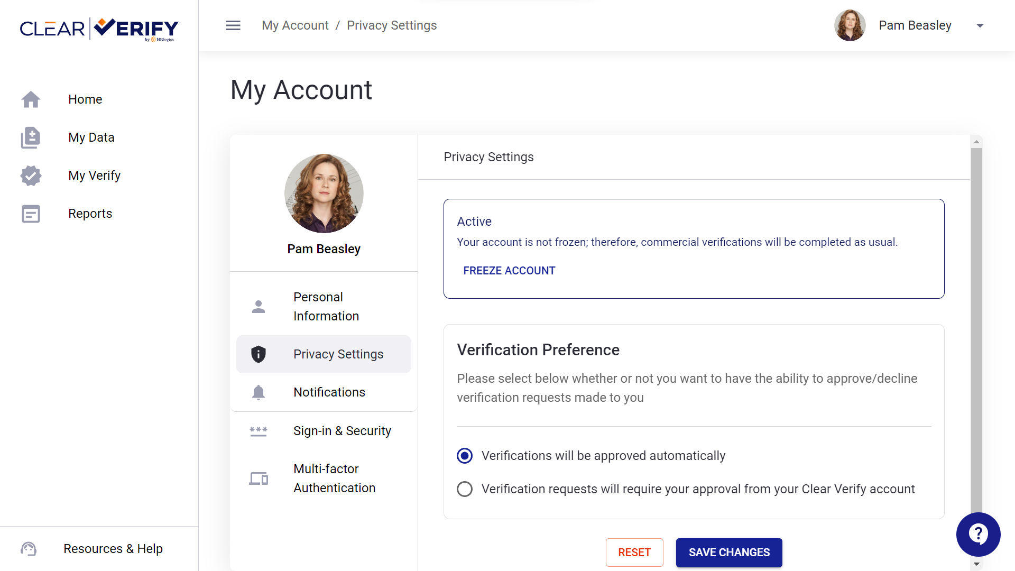Image resolution: width=1015 pixels, height=571 pixels.
Task: Click the Privacy Settings shield icon
Action: pos(259,354)
